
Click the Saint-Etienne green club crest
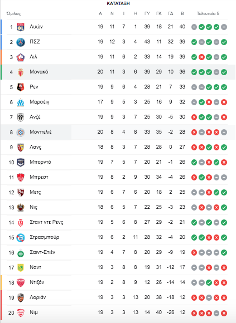pos(21,252)
